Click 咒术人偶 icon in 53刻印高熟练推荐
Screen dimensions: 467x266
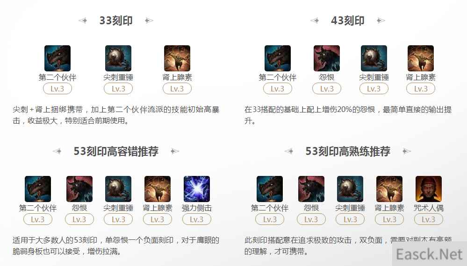pyautogui.click(x=429, y=189)
